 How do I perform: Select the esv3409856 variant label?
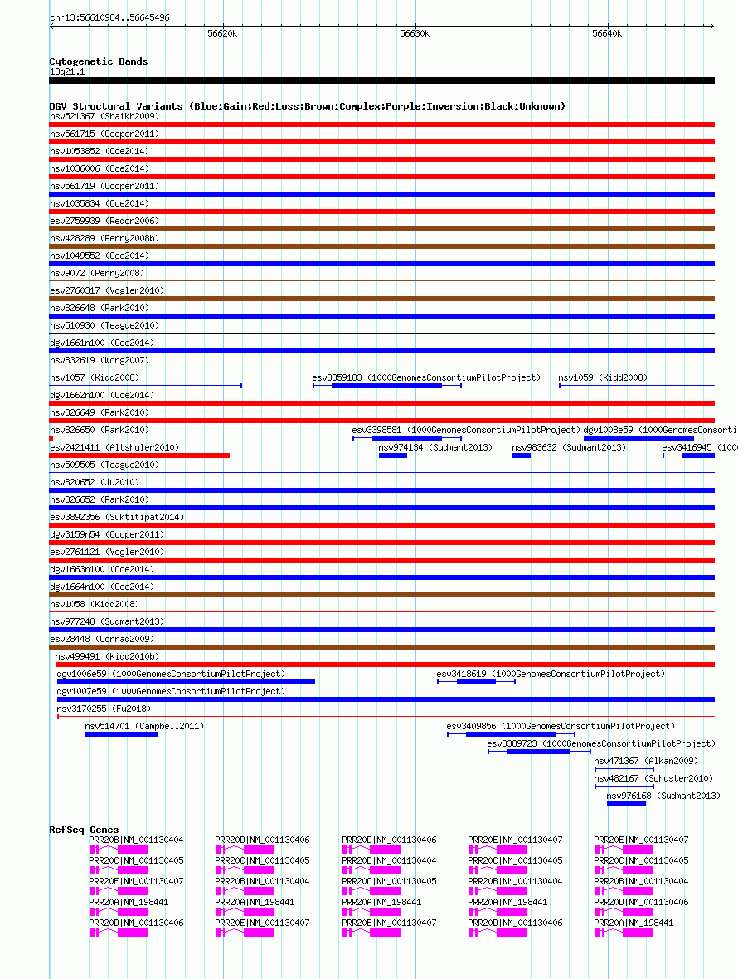[x=561, y=727]
